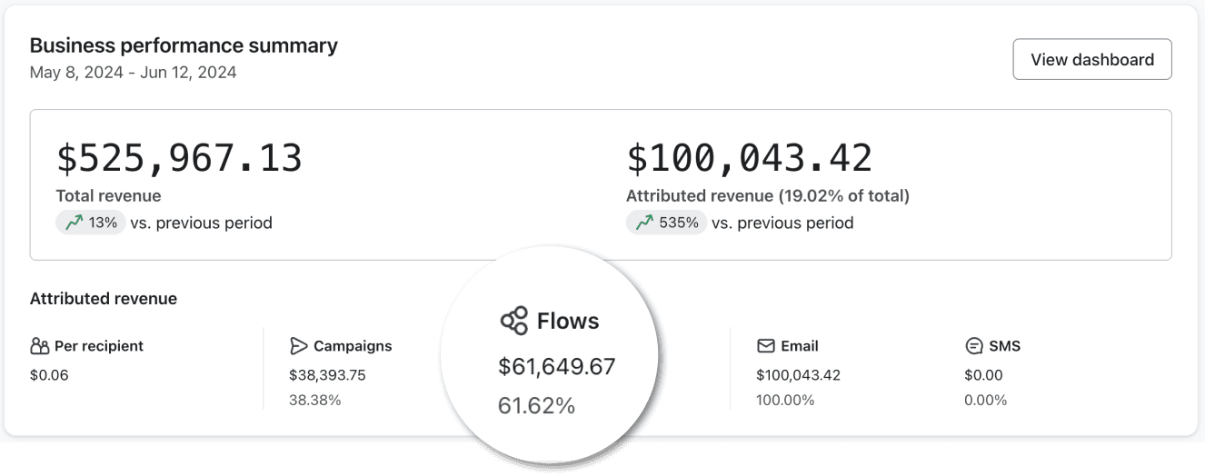Open the Flows label

(x=568, y=321)
